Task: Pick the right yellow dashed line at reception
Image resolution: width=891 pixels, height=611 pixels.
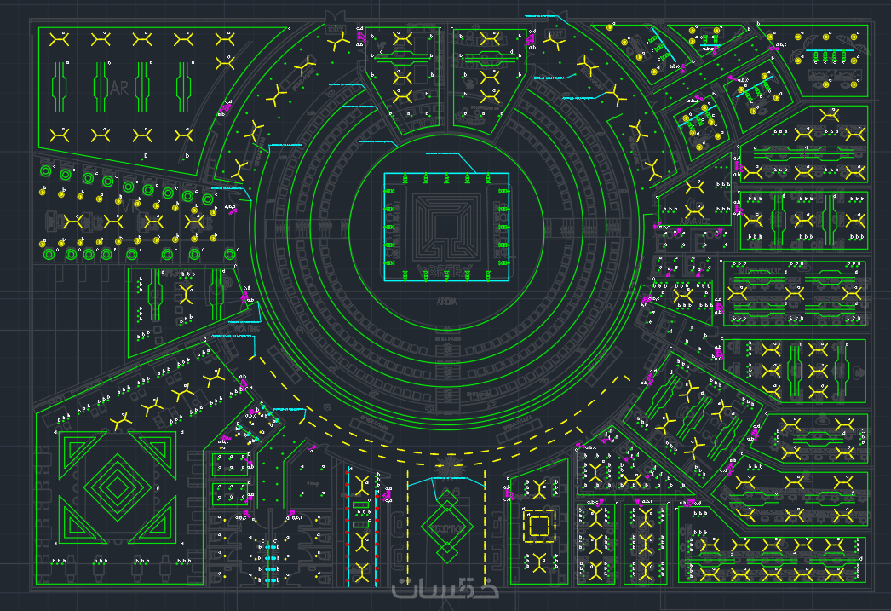Action: click(485, 527)
